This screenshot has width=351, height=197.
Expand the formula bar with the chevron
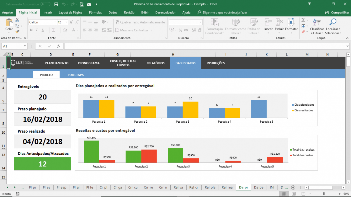tap(347, 46)
